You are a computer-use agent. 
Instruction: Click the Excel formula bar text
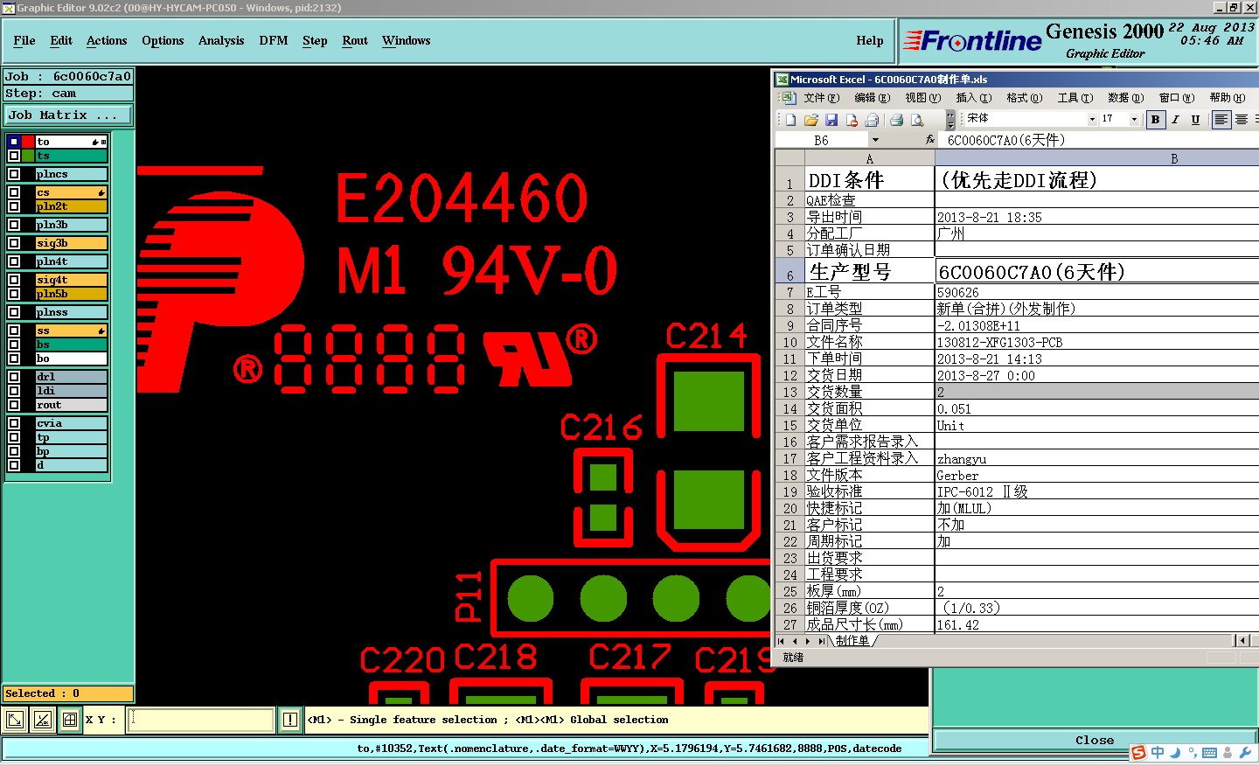(x=1005, y=140)
